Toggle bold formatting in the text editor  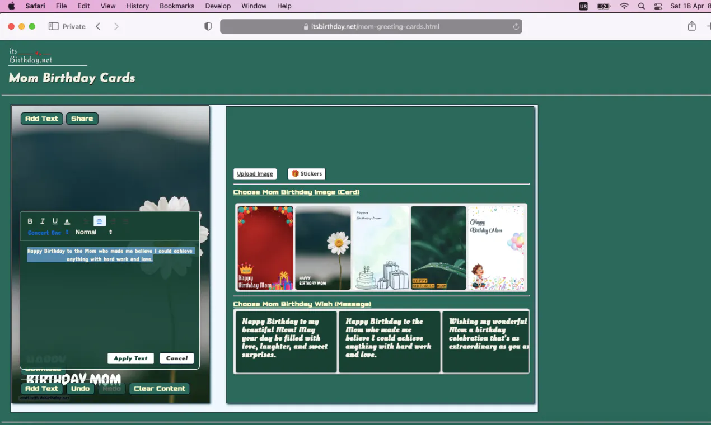coord(30,221)
